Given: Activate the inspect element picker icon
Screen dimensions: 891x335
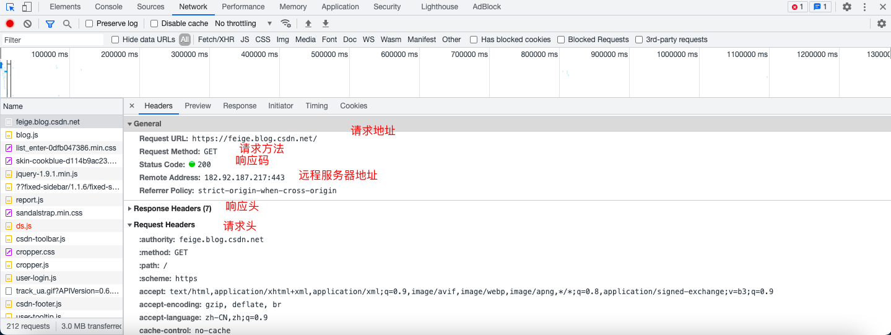Looking at the screenshot, I should coord(11,7).
